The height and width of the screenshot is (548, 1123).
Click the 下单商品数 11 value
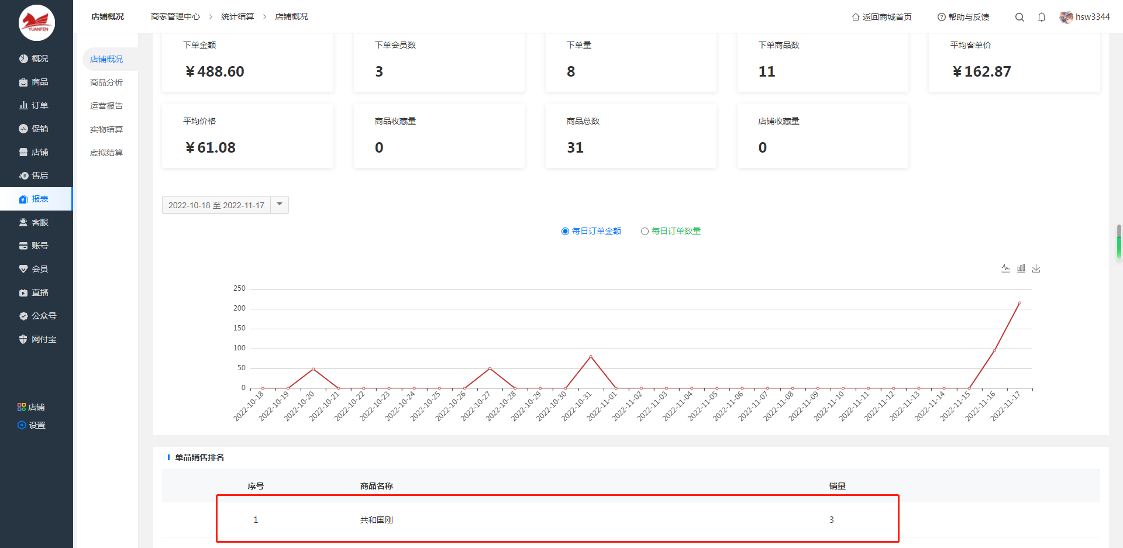(766, 71)
